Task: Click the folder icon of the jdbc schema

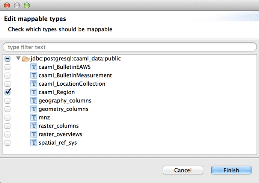Action: click(26, 59)
